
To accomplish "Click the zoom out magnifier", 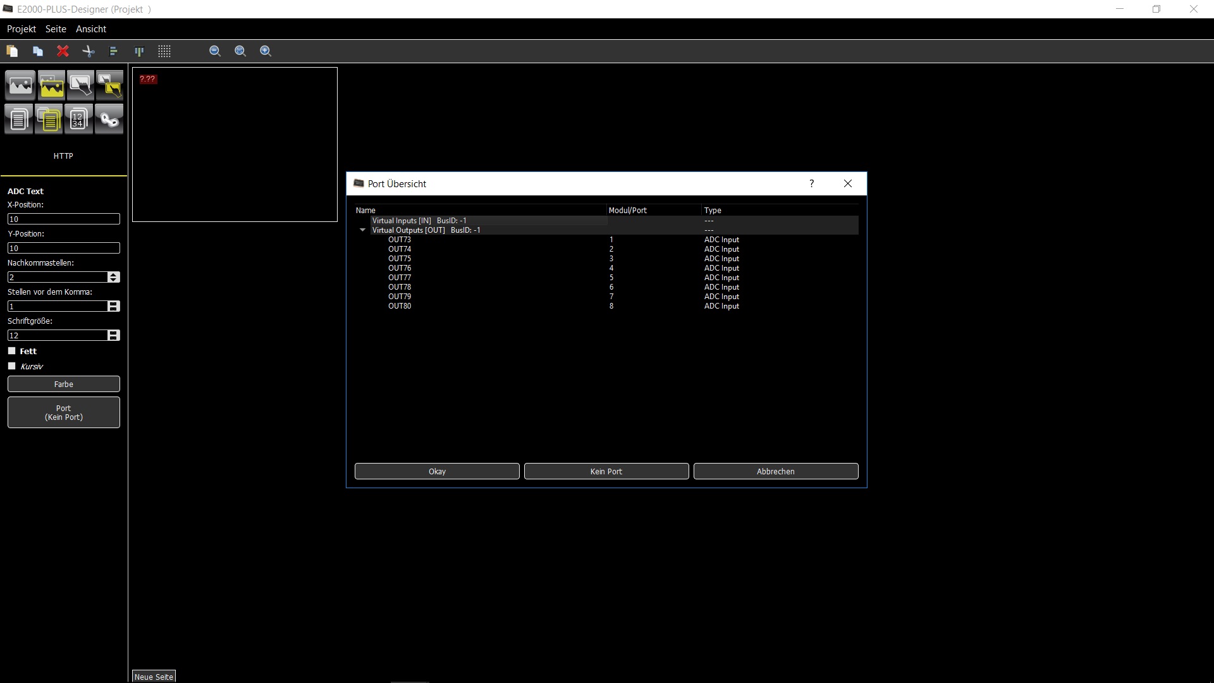I will [215, 51].
